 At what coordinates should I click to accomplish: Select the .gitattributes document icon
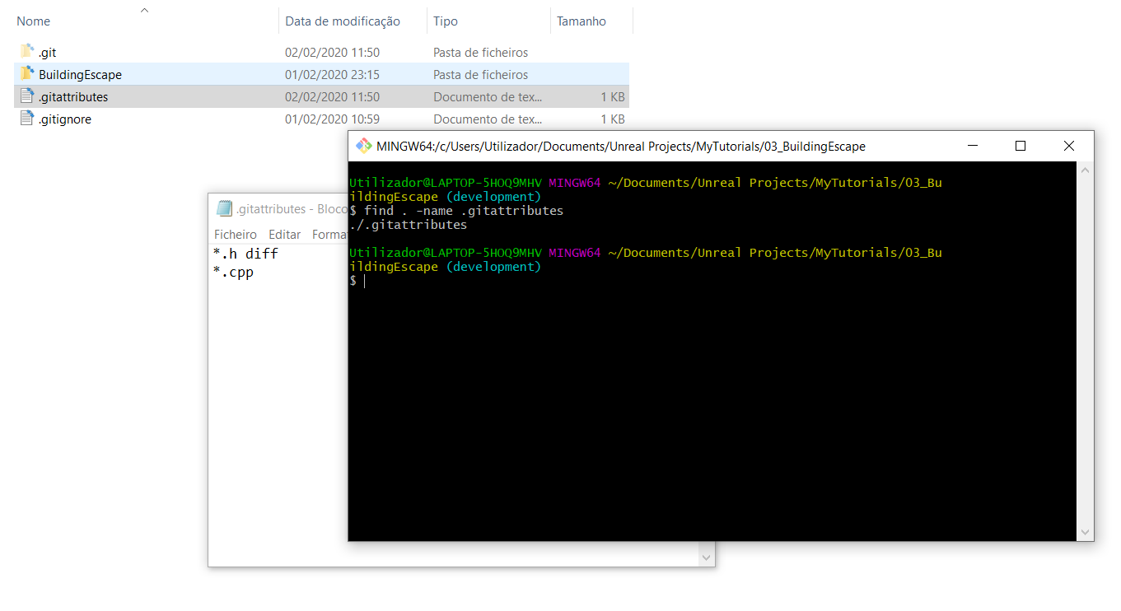coord(25,96)
